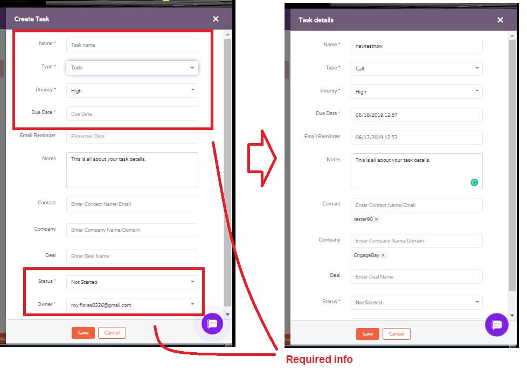The image size is (527, 371).
Task: Click the Task name input field
Action: click(131, 45)
